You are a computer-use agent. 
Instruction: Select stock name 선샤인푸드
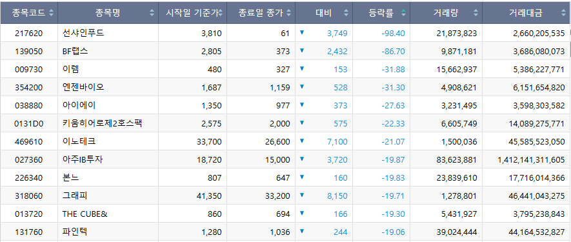pyautogui.click(x=83, y=33)
